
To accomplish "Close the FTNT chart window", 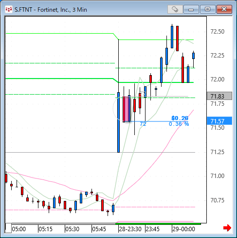I will click(224, 9).
